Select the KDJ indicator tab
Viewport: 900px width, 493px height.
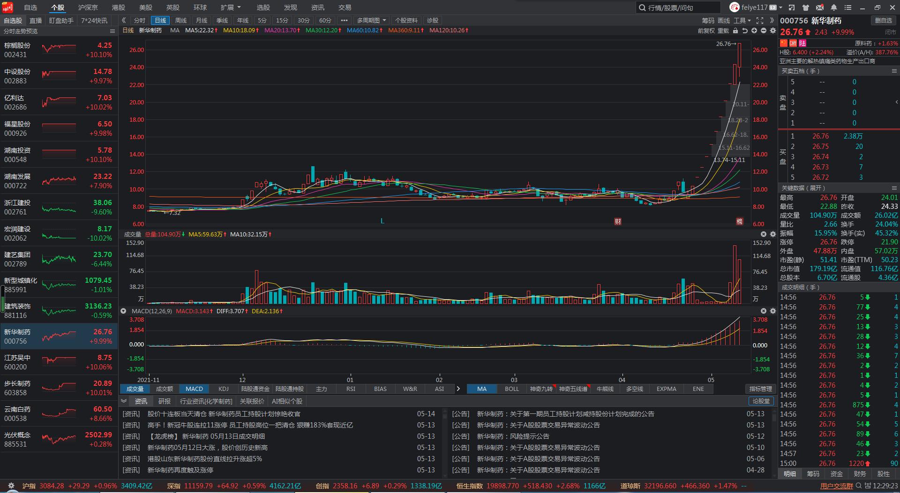pos(224,389)
